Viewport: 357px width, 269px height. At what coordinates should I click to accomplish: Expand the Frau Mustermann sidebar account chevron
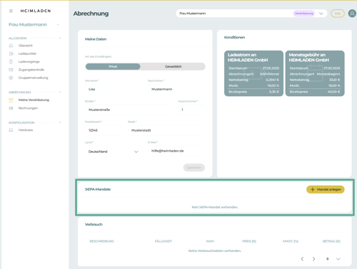58,25
